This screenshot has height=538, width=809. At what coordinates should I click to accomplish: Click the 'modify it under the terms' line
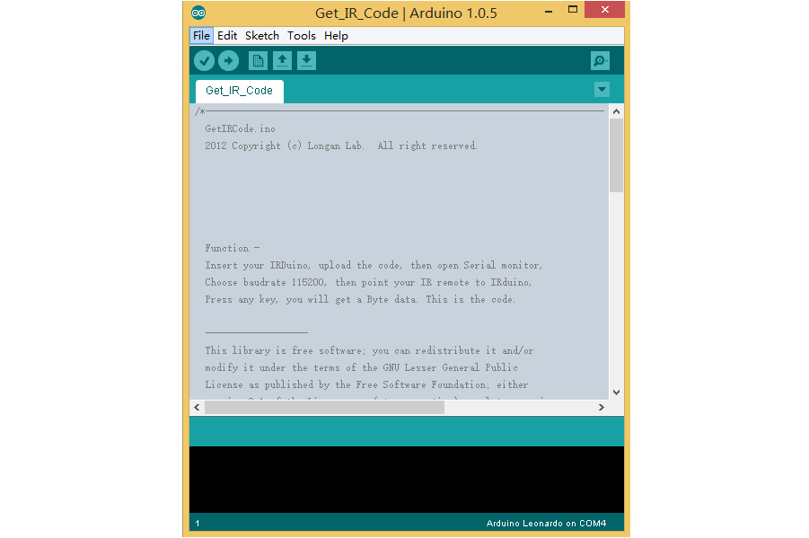(x=361, y=367)
